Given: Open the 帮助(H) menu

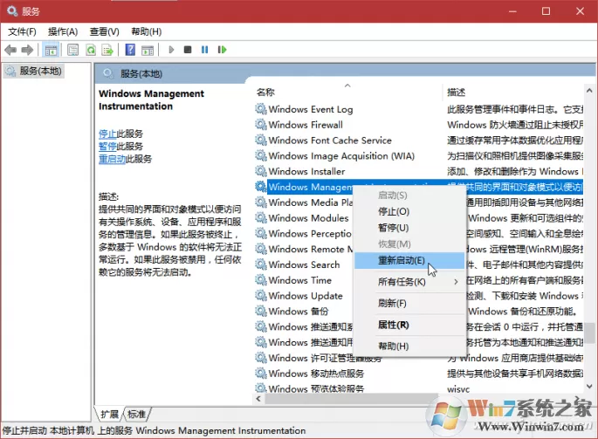Looking at the screenshot, I should pyautogui.click(x=146, y=31).
